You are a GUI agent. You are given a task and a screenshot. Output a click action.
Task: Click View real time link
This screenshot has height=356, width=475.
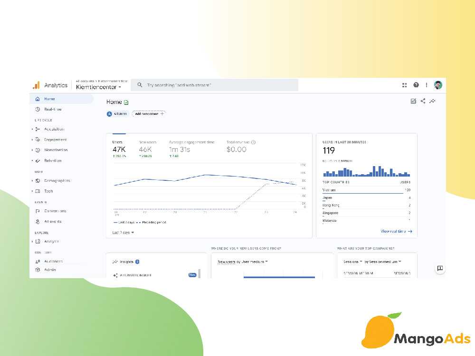396,231
